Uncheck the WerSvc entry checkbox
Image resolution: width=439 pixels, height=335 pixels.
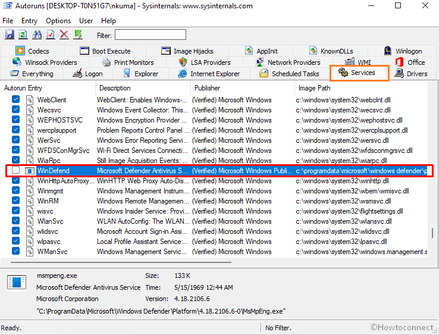tap(16, 139)
